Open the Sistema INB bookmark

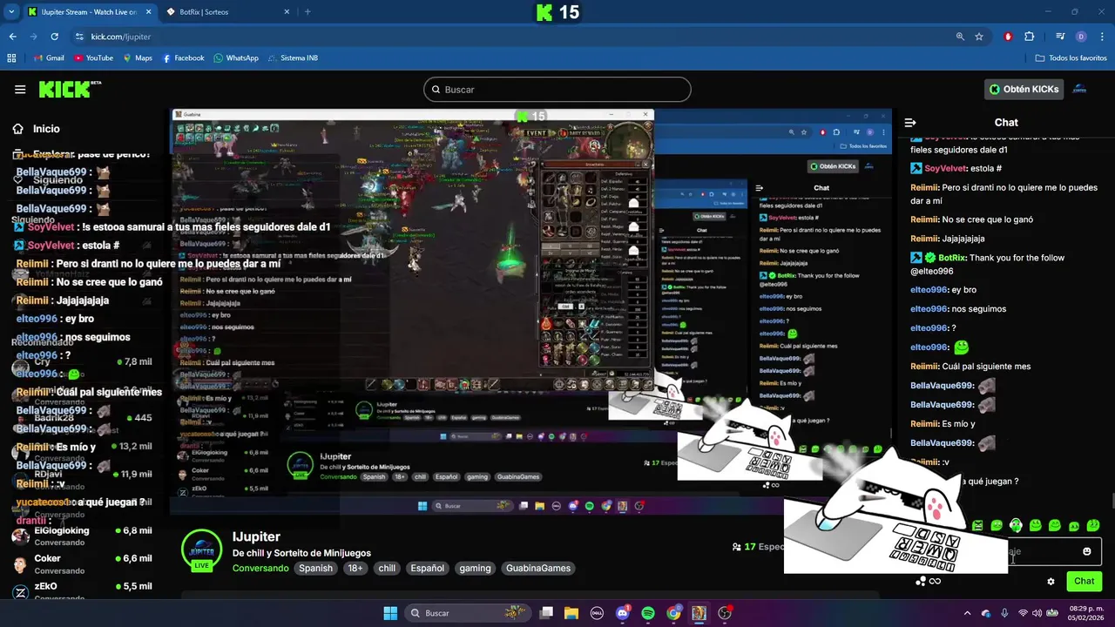(x=293, y=58)
